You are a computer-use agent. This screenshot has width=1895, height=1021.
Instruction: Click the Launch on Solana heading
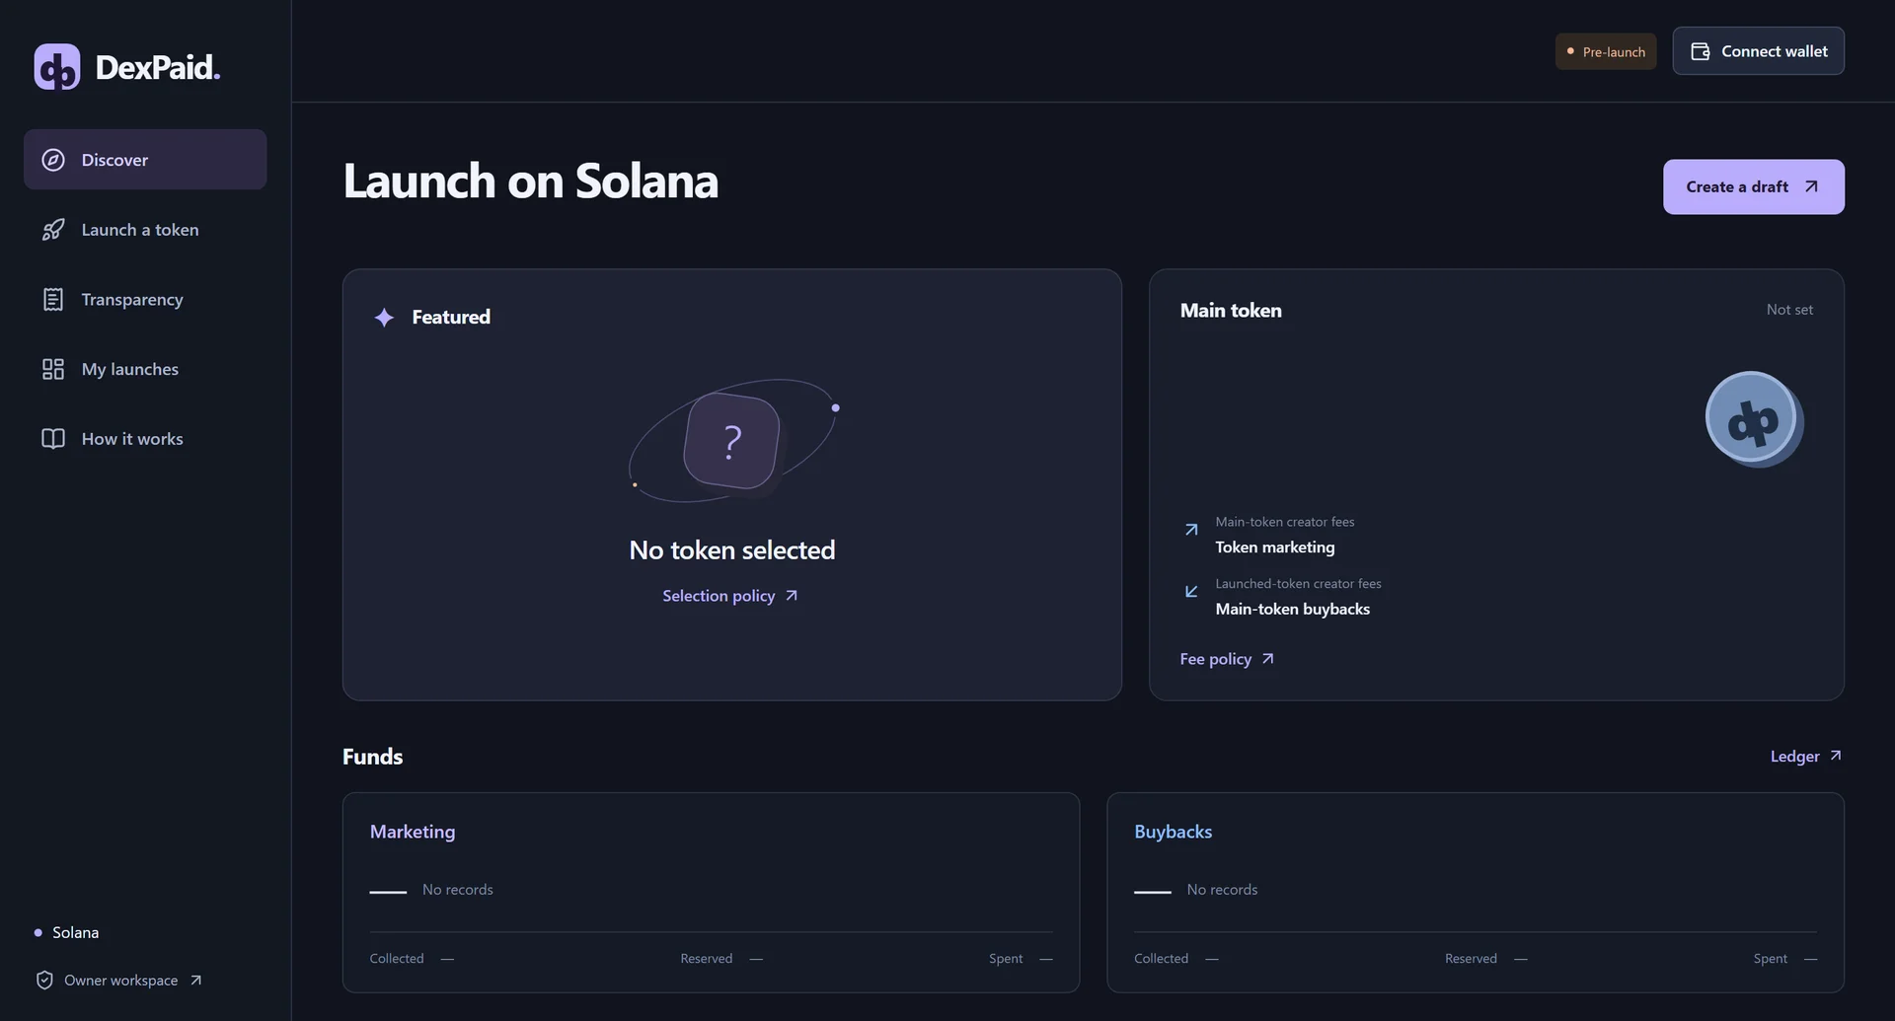click(x=531, y=182)
